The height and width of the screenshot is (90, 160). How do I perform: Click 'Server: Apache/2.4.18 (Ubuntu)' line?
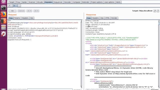click(97, 24)
